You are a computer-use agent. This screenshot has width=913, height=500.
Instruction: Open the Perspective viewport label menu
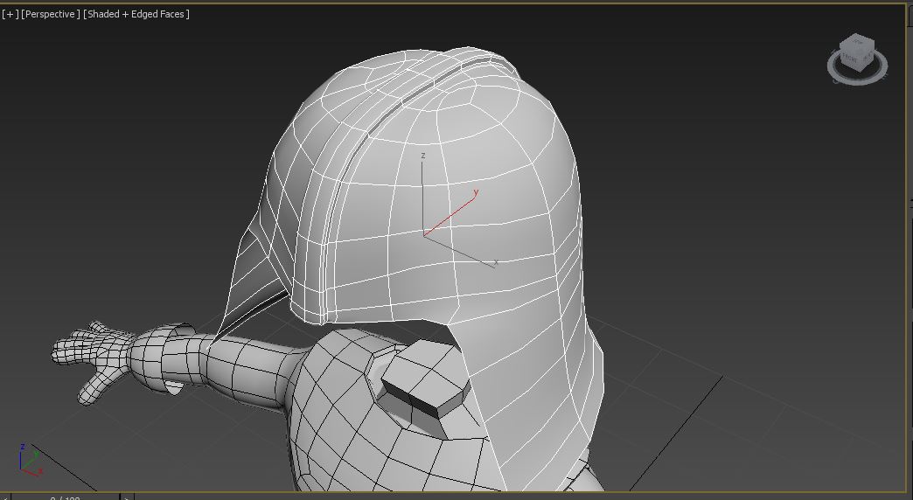coord(51,14)
